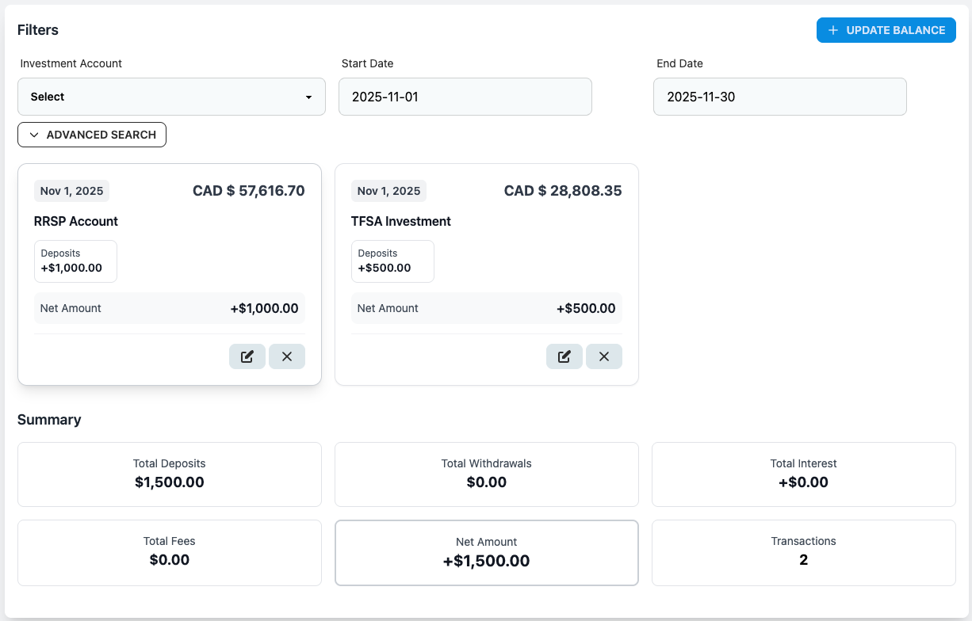Click the Start Date field
972x621 pixels.
click(465, 97)
